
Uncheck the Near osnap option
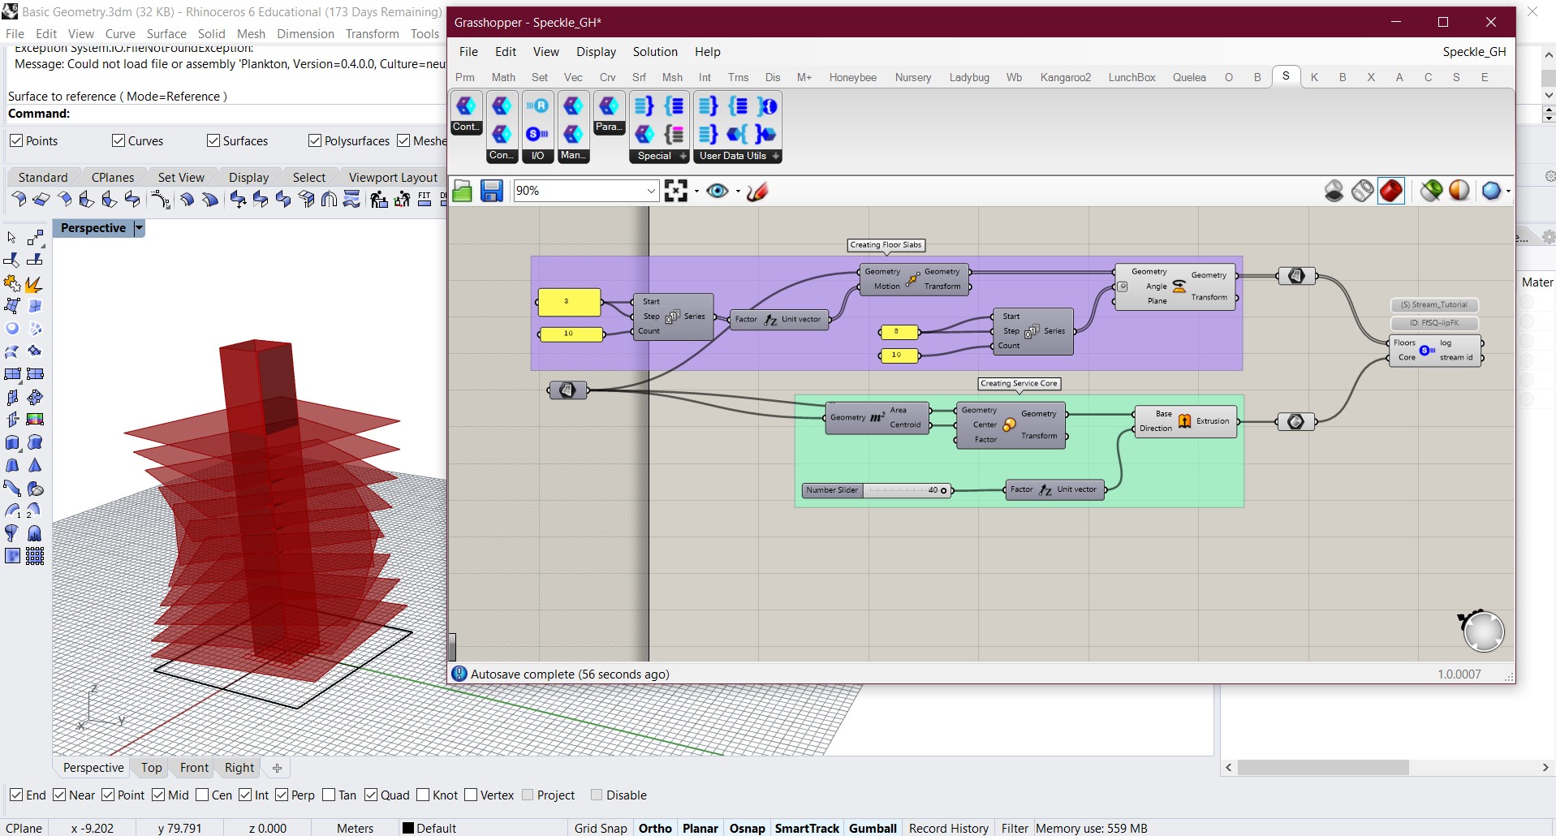point(59,795)
